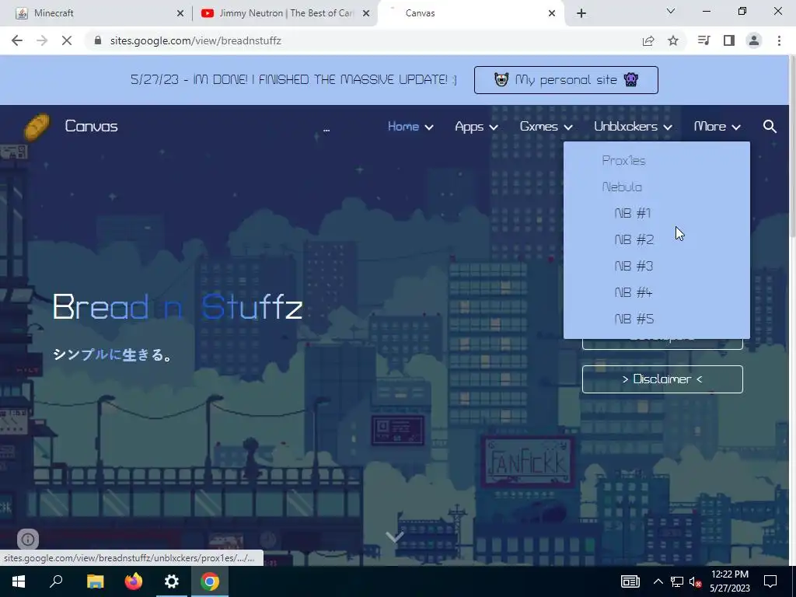Click Chrome icon in taskbar
Image resolution: width=796 pixels, height=597 pixels.
210,581
